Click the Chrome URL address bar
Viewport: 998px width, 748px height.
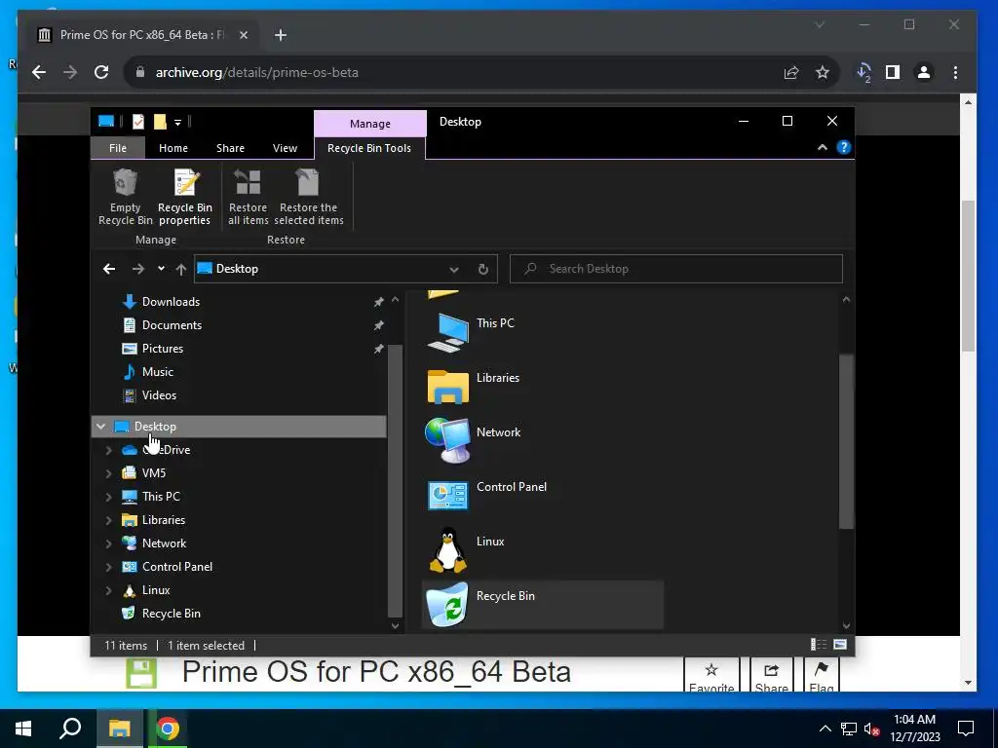click(x=458, y=72)
